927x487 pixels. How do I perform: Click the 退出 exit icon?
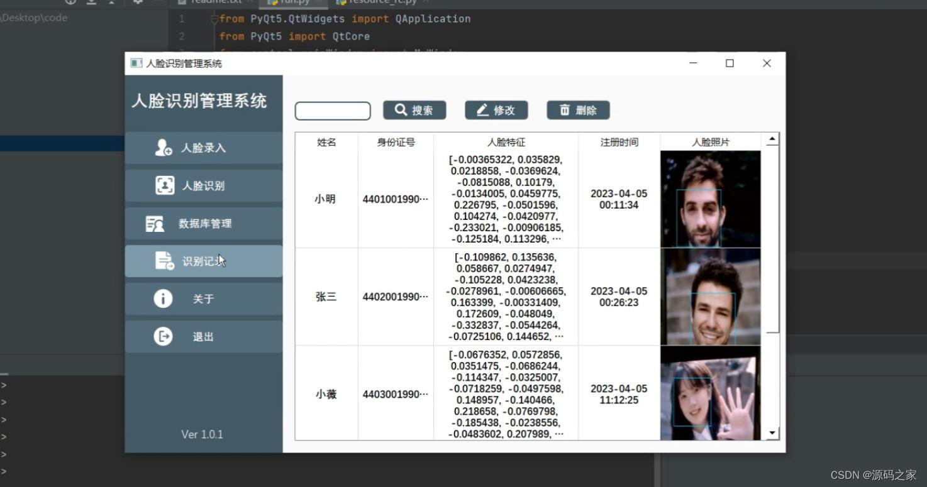tap(162, 336)
